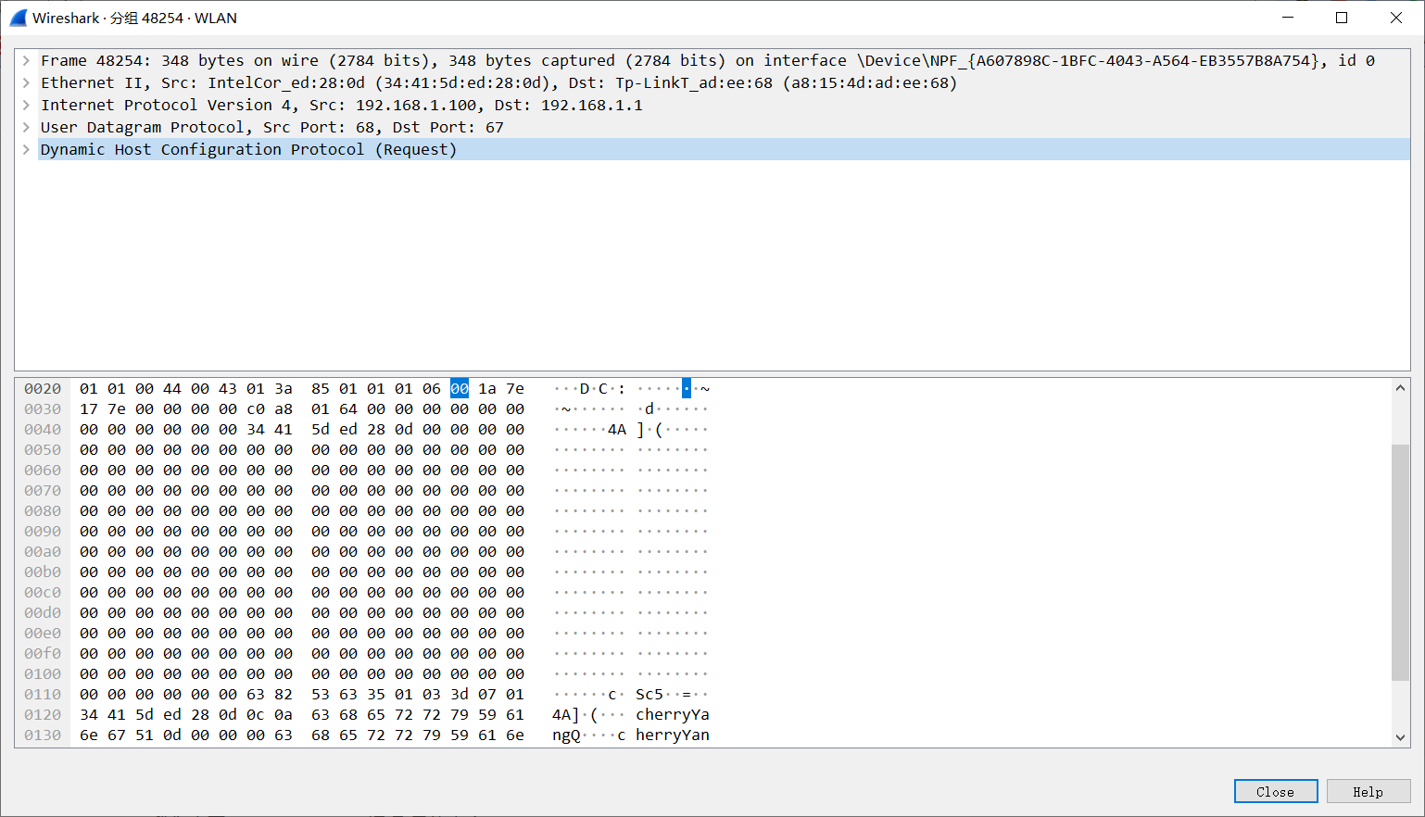Expand the Ethernet II section arrow
The width and height of the screenshot is (1425, 817).
[26, 83]
